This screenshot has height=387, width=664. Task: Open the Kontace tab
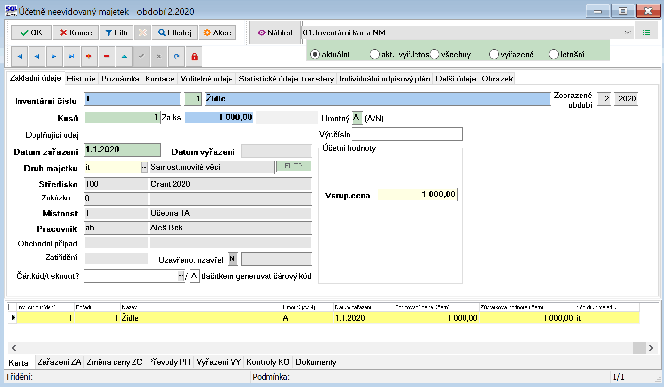pos(160,79)
